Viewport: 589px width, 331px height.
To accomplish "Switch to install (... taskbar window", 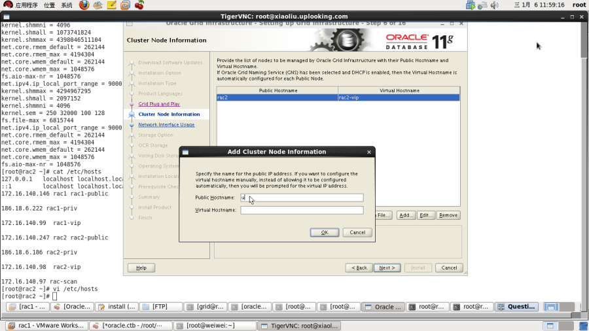I will [x=117, y=307].
